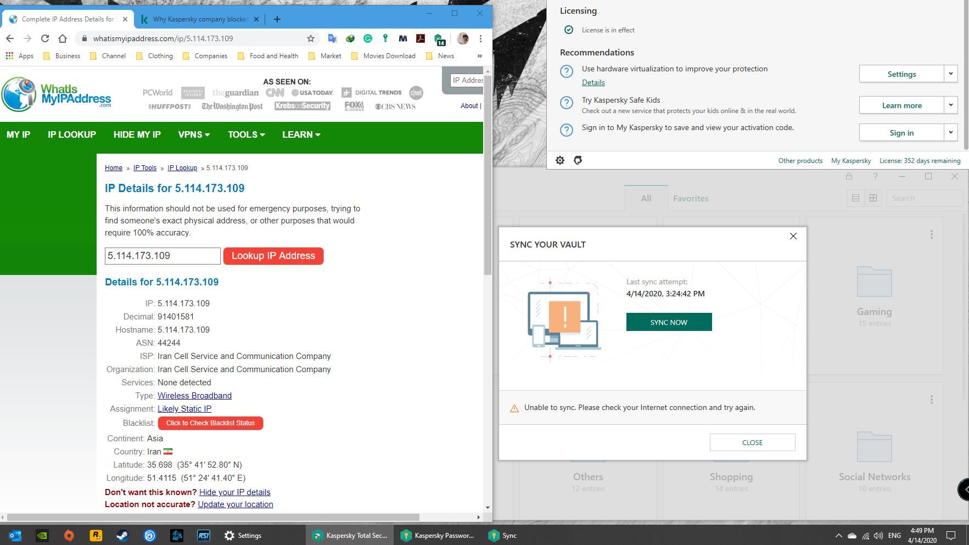
Task: Open NVIDIA app from the taskbar
Action: click(42, 536)
